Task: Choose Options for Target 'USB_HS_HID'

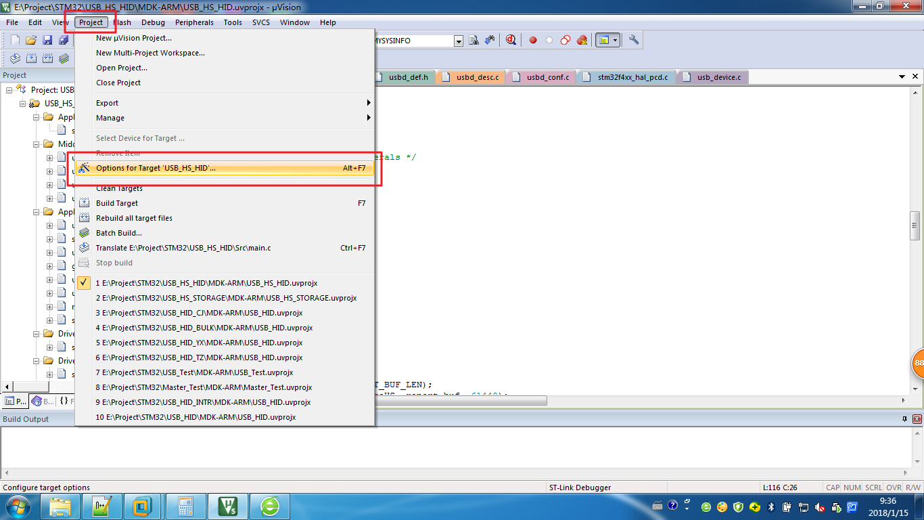Action: tap(225, 168)
